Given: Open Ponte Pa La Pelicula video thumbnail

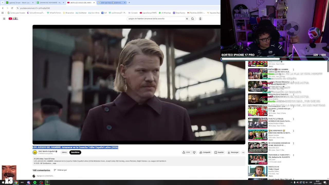Looking at the screenshot, I should (x=258, y=123).
